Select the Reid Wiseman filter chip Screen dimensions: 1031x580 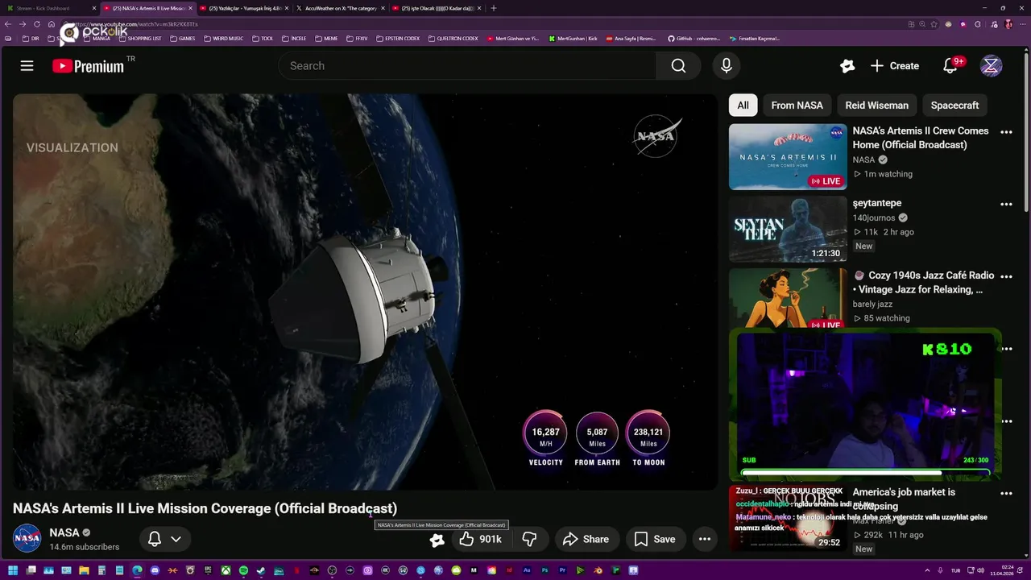[876, 106]
